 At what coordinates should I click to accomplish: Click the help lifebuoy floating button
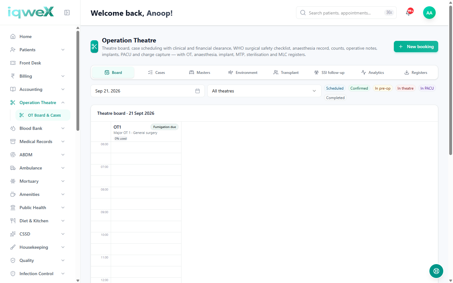coord(436,271)
